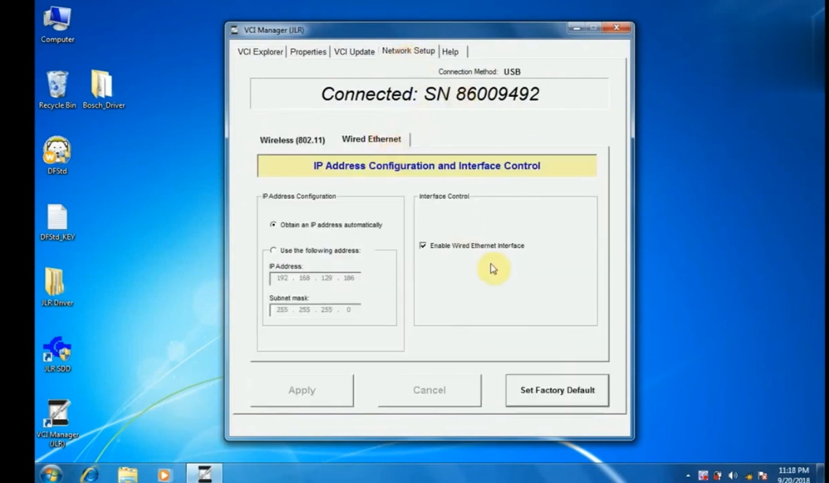The width and height of the screenshot is (829, 483).
Task: Open the Computer desktop icon
Action: pyautogui.click(x=57, y=25)
